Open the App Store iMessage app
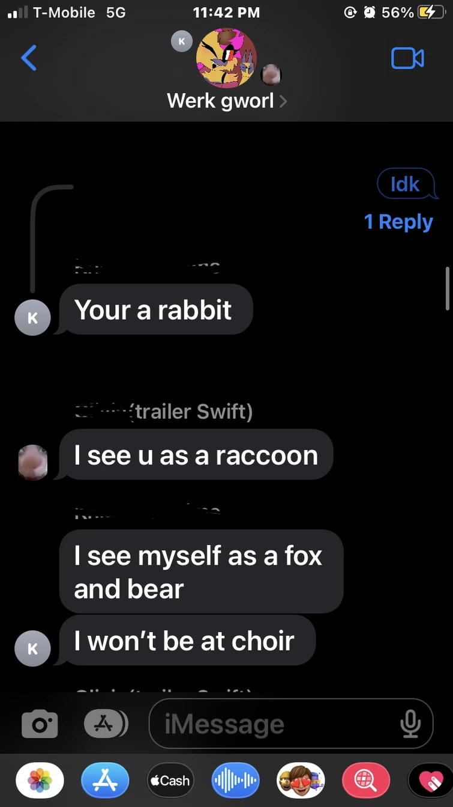 coord(106,781)
